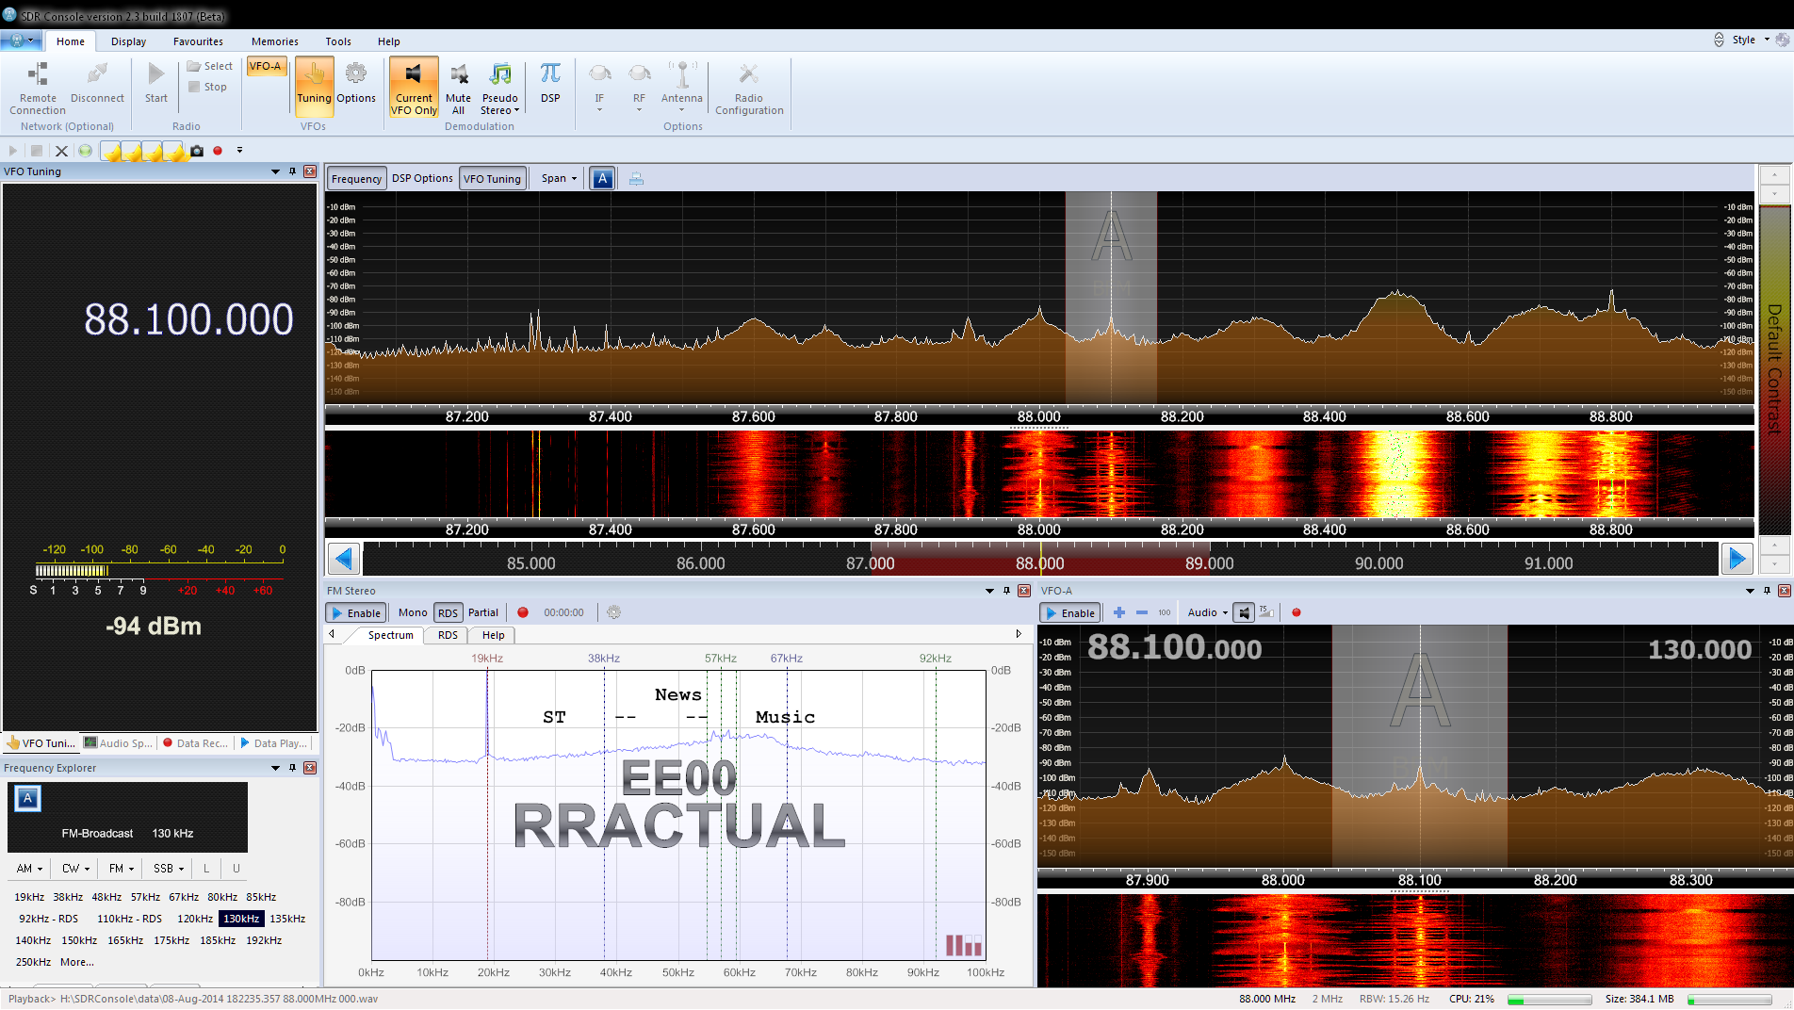This screenshot has height=1010, width=1794.
Task: Click the align icon next to A button
Action: (636, 179)
